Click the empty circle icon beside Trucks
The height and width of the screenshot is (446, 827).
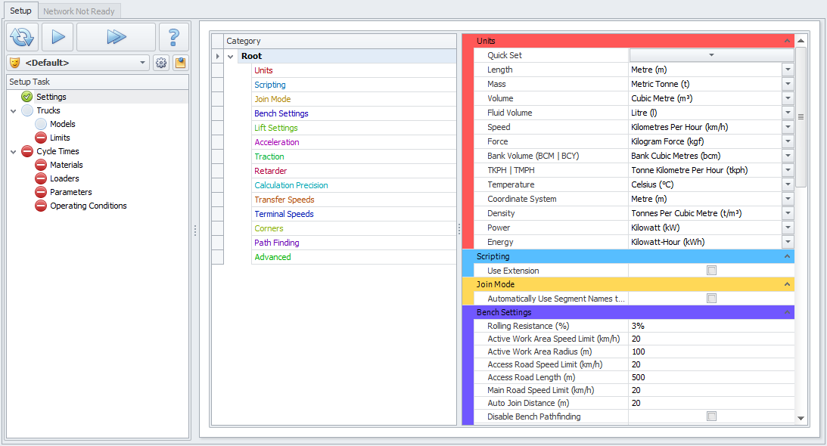pos(27,110)
